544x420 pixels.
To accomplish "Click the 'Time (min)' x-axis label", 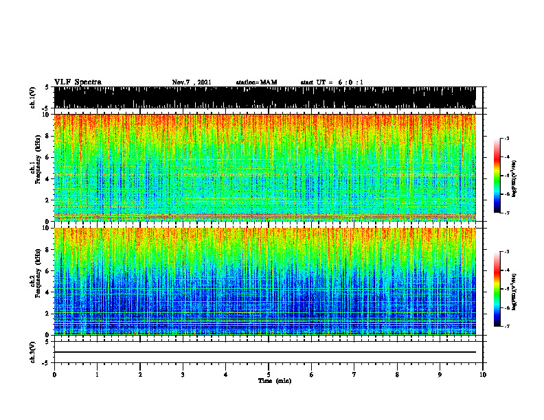I will [x=275, y=381].
